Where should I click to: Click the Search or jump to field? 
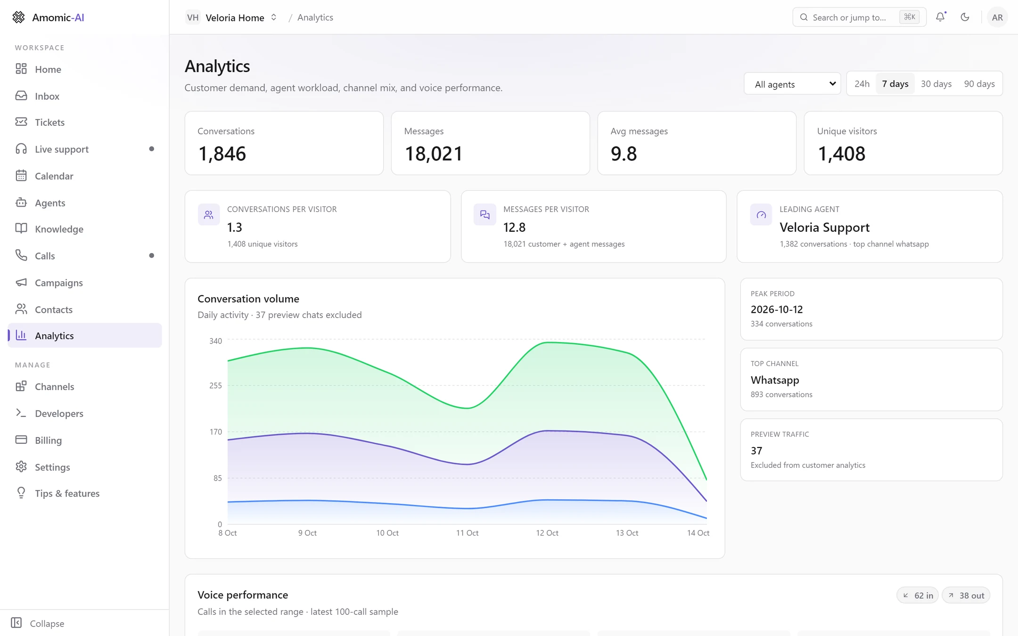[859, 17]
